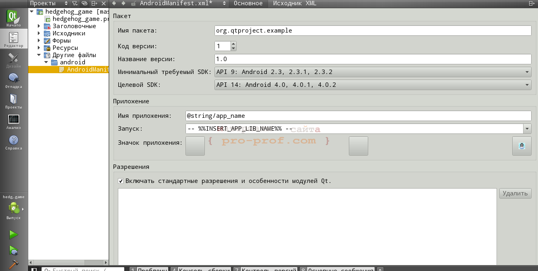The image size is (538, 271).
Task: Switch to the Исходник XML tab
Action: (x=295, y=3)
